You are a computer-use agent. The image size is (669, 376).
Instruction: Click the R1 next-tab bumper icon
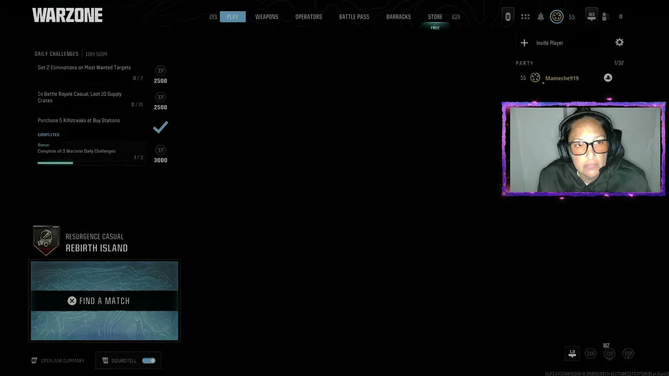[x=456, y=17]
